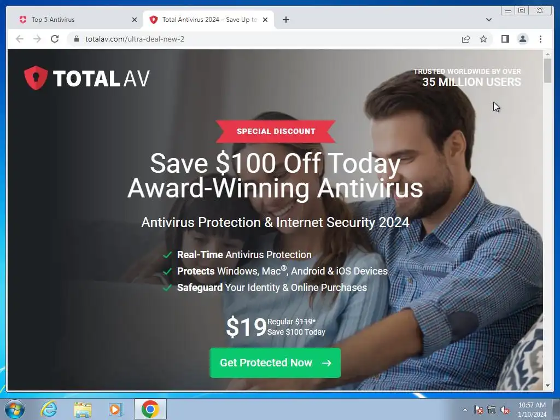Viewport: 560px width, 420px height.
Task: Open the Chrome profile avatar icon
Action: tap(523, 39)
